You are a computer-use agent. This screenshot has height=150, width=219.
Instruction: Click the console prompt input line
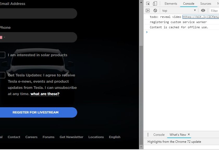click(183, 32)
